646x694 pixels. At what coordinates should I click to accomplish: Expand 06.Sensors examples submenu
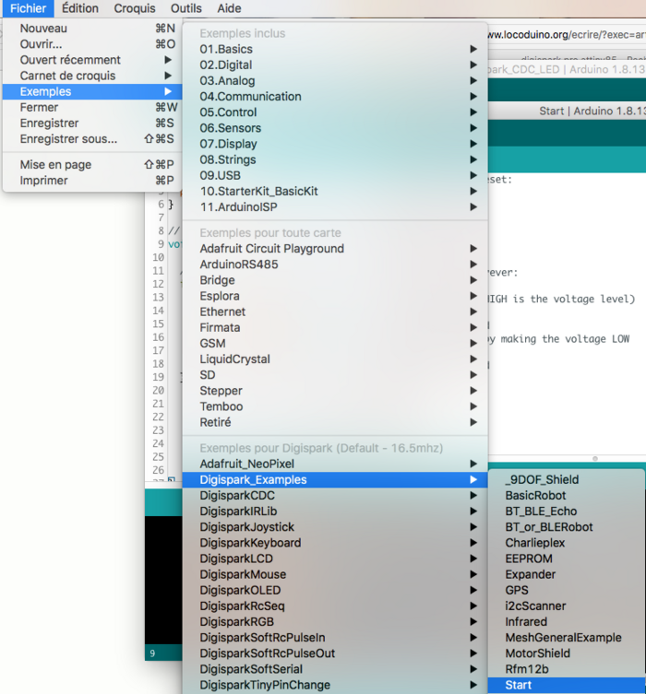[335, 128]
